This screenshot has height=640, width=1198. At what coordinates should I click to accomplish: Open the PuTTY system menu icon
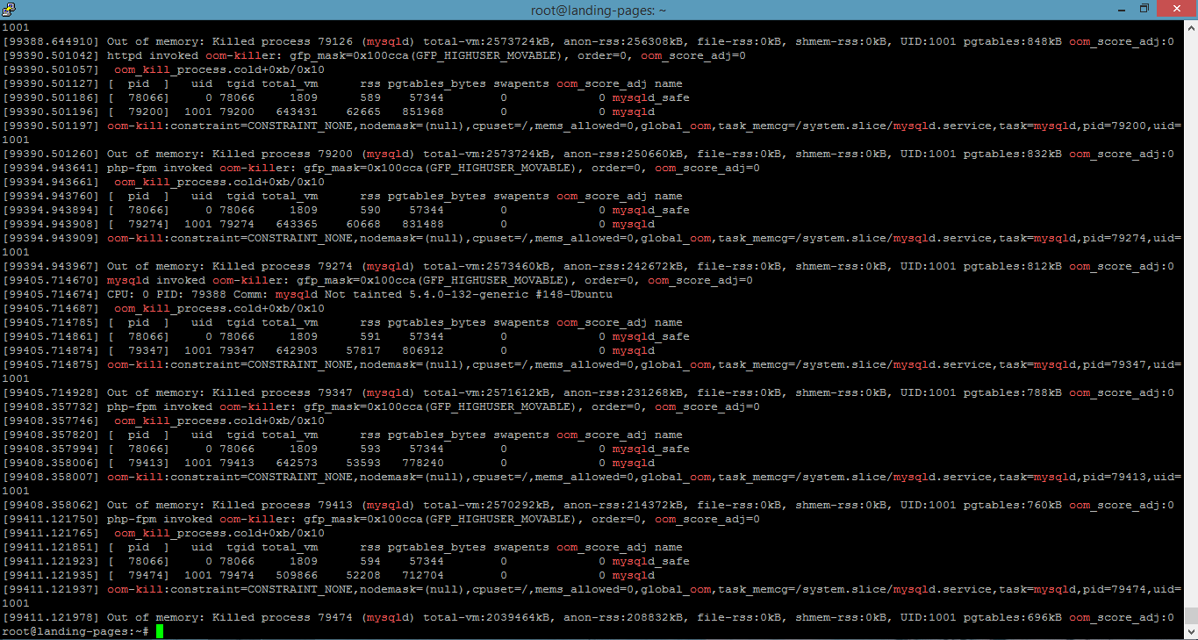(9, 9)
